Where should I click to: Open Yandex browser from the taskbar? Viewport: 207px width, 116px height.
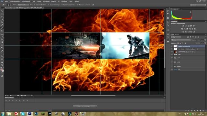[16, 114]
